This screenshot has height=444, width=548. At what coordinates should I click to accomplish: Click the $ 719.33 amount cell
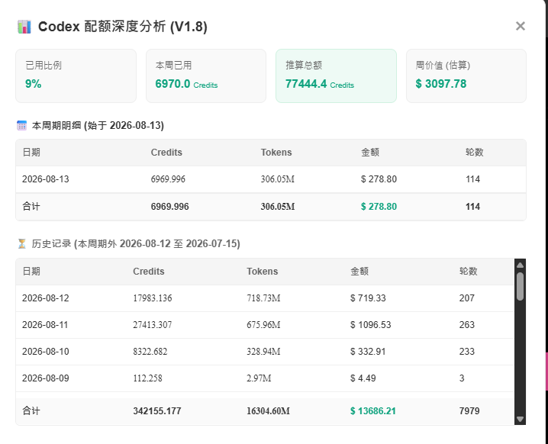pos(368,298)
